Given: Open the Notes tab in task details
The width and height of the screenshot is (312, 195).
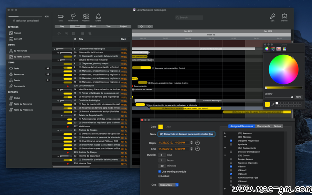Looking at the screenshot, I should click(278, 126).
